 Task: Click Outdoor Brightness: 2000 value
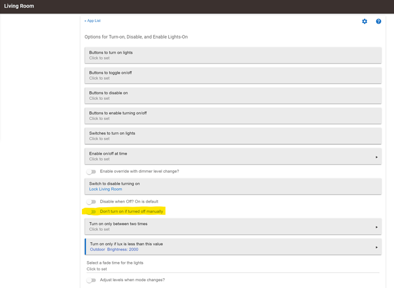pos(114,249)
